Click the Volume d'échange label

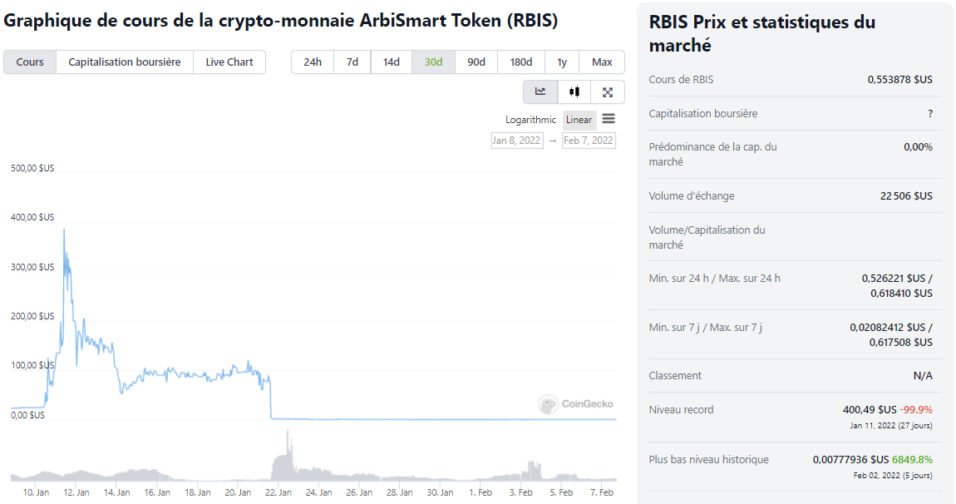click(692, 196)
